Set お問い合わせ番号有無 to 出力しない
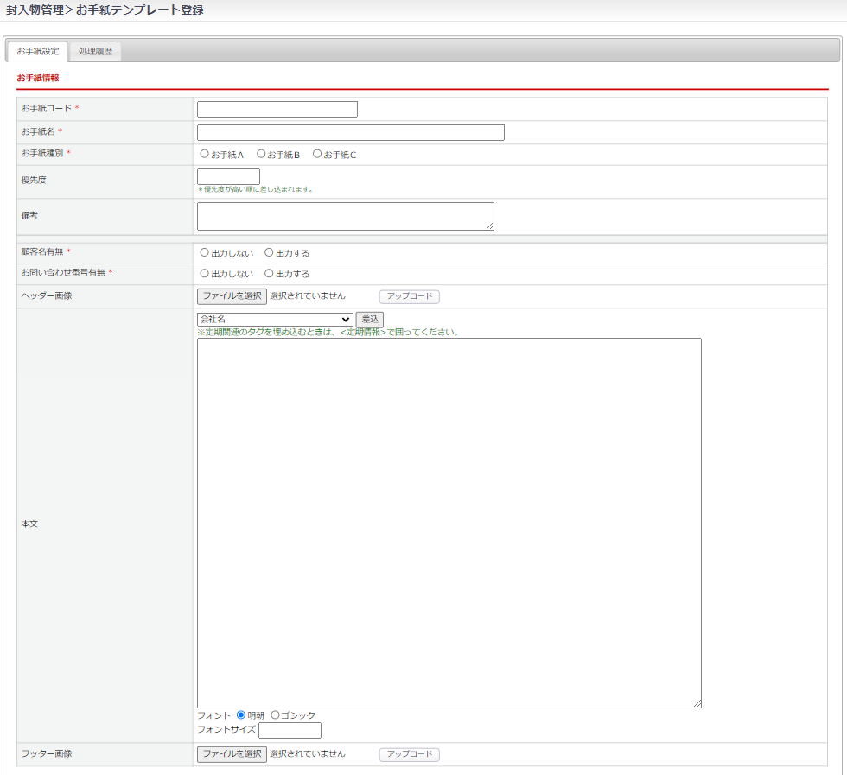847x775 pixels. click(x=205, y=274)
